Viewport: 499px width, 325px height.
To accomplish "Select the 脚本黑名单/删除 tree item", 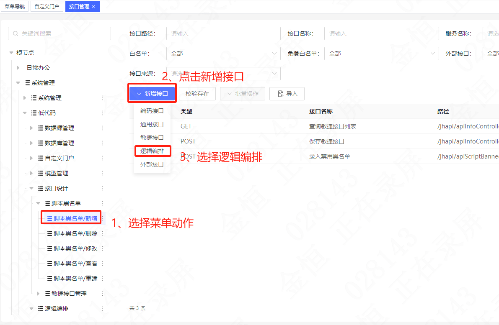I will click(75, 233).
